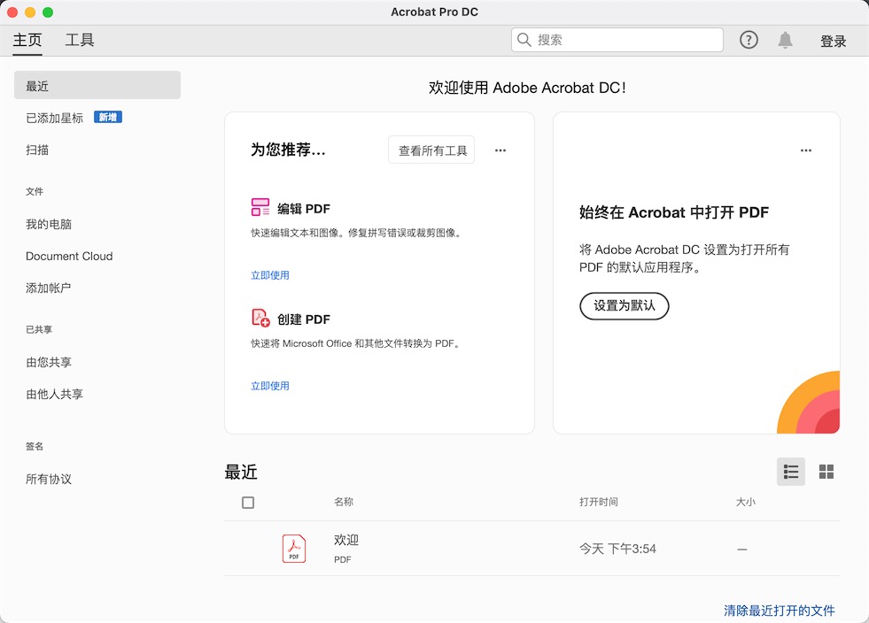Click the Edit PDF (编辑 PDF) icon
Image resolution: width=869 pixels, height=623 pixels.
coord(260,207)
